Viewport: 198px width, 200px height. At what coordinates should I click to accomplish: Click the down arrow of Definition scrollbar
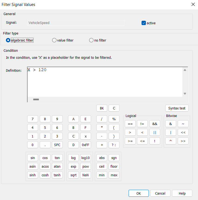pyautogui.click(x=185, y=94)
